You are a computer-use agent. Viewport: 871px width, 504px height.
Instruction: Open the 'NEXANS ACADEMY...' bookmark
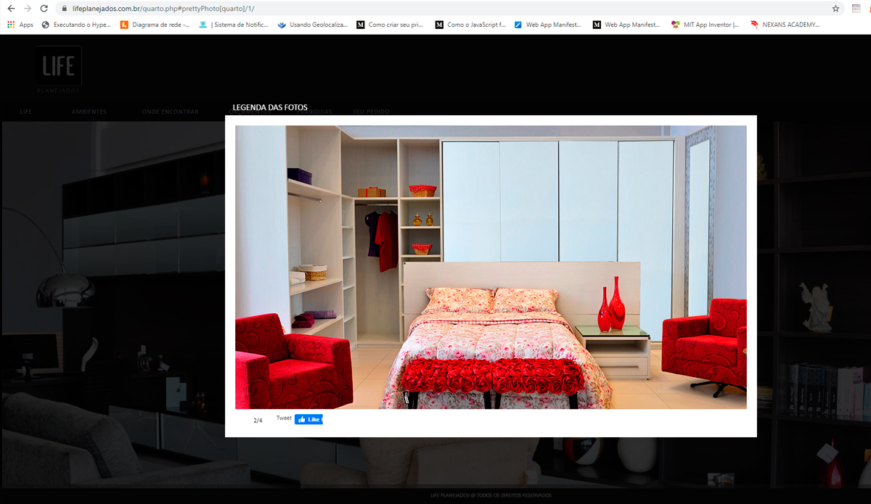pyautogui.click(x=785, y=25)
